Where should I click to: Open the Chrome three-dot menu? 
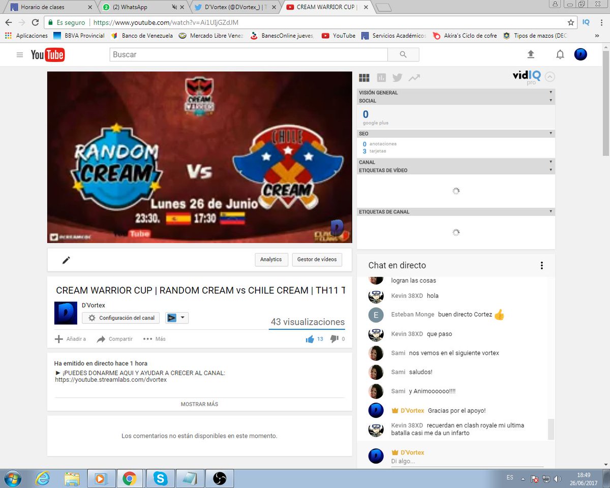tap(601, 22)
